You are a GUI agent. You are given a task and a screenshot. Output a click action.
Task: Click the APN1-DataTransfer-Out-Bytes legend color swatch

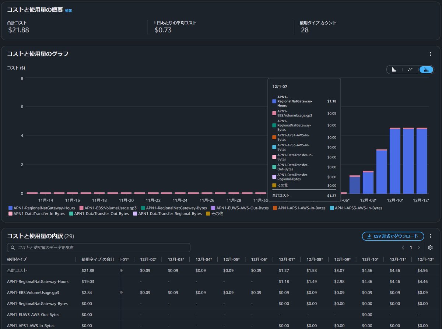click(71, 214)
